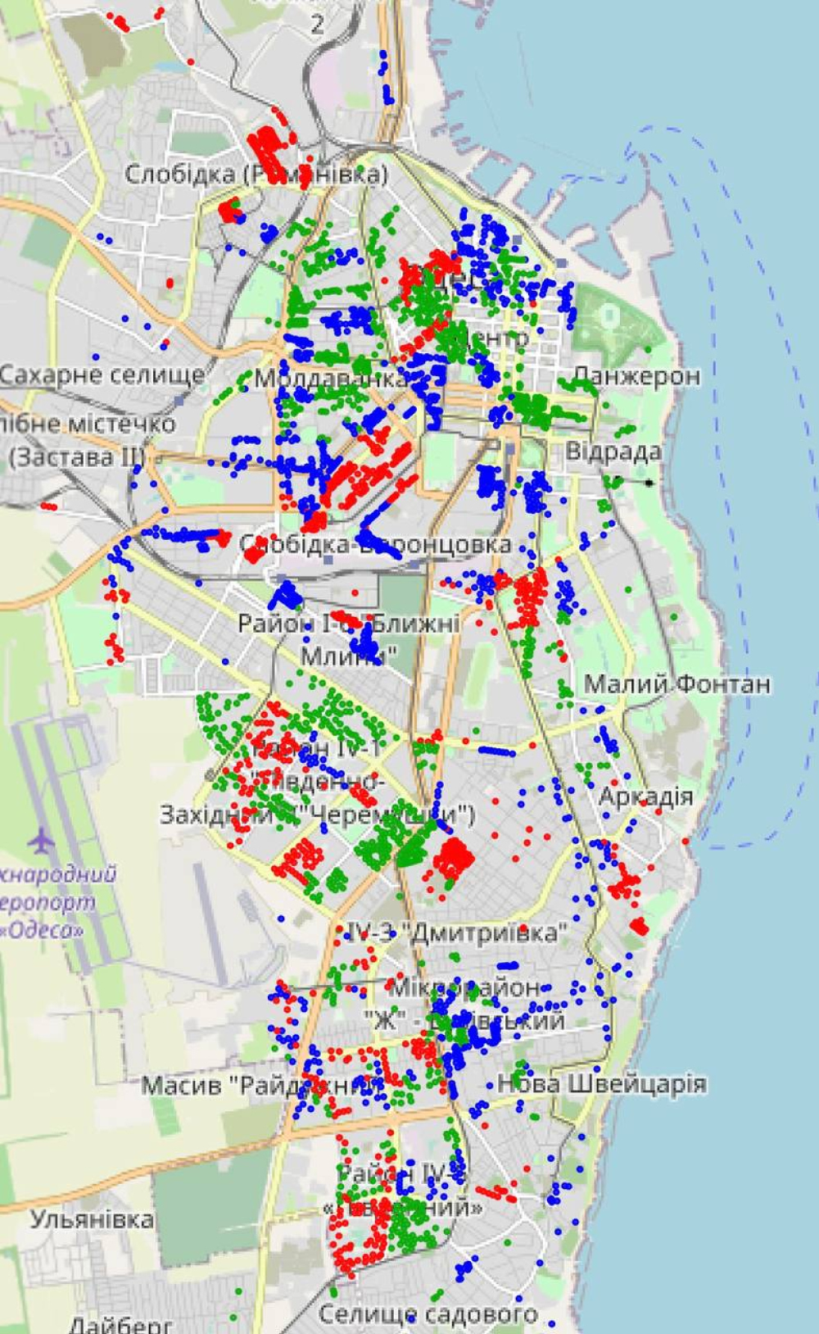The image size is (819, 1334).
Task: Click the (Застава II) label
Action: tap(77, 456)
